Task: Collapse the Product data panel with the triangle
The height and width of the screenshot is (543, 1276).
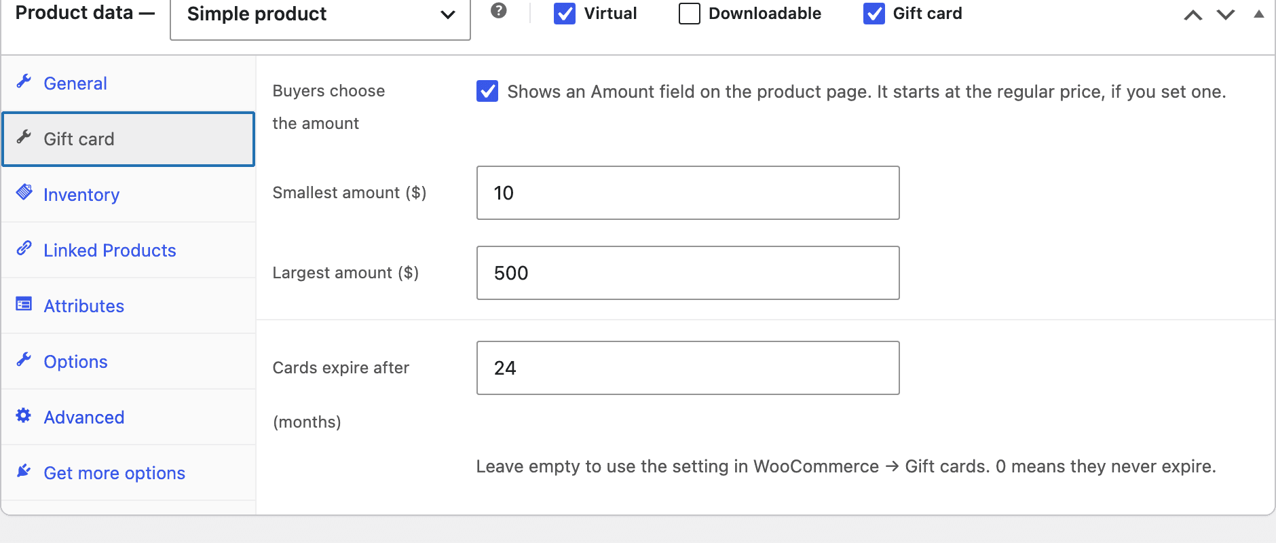Action: click(x=1259, y=14)
